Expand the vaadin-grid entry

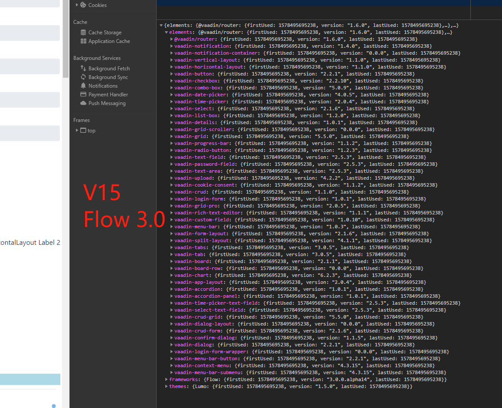click(171, 136)
